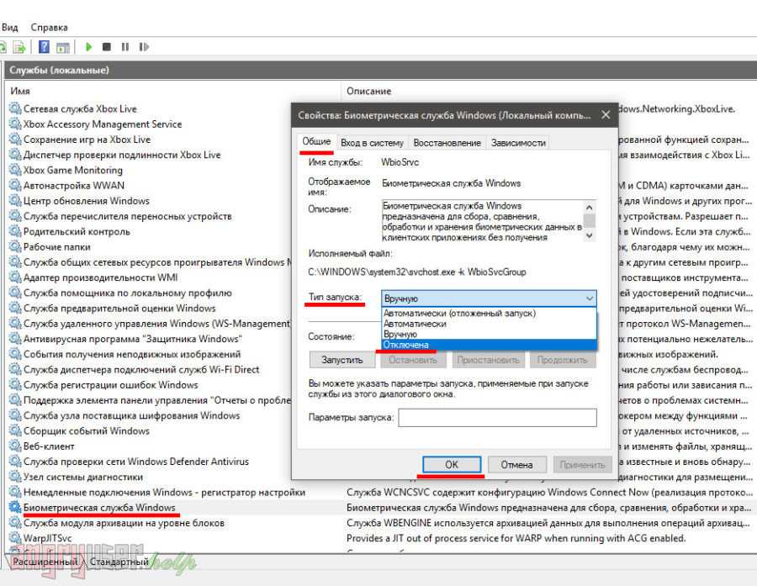Confirm the dialog with OK button
This screenshot has height=586, width=757.
coord(452,464)
